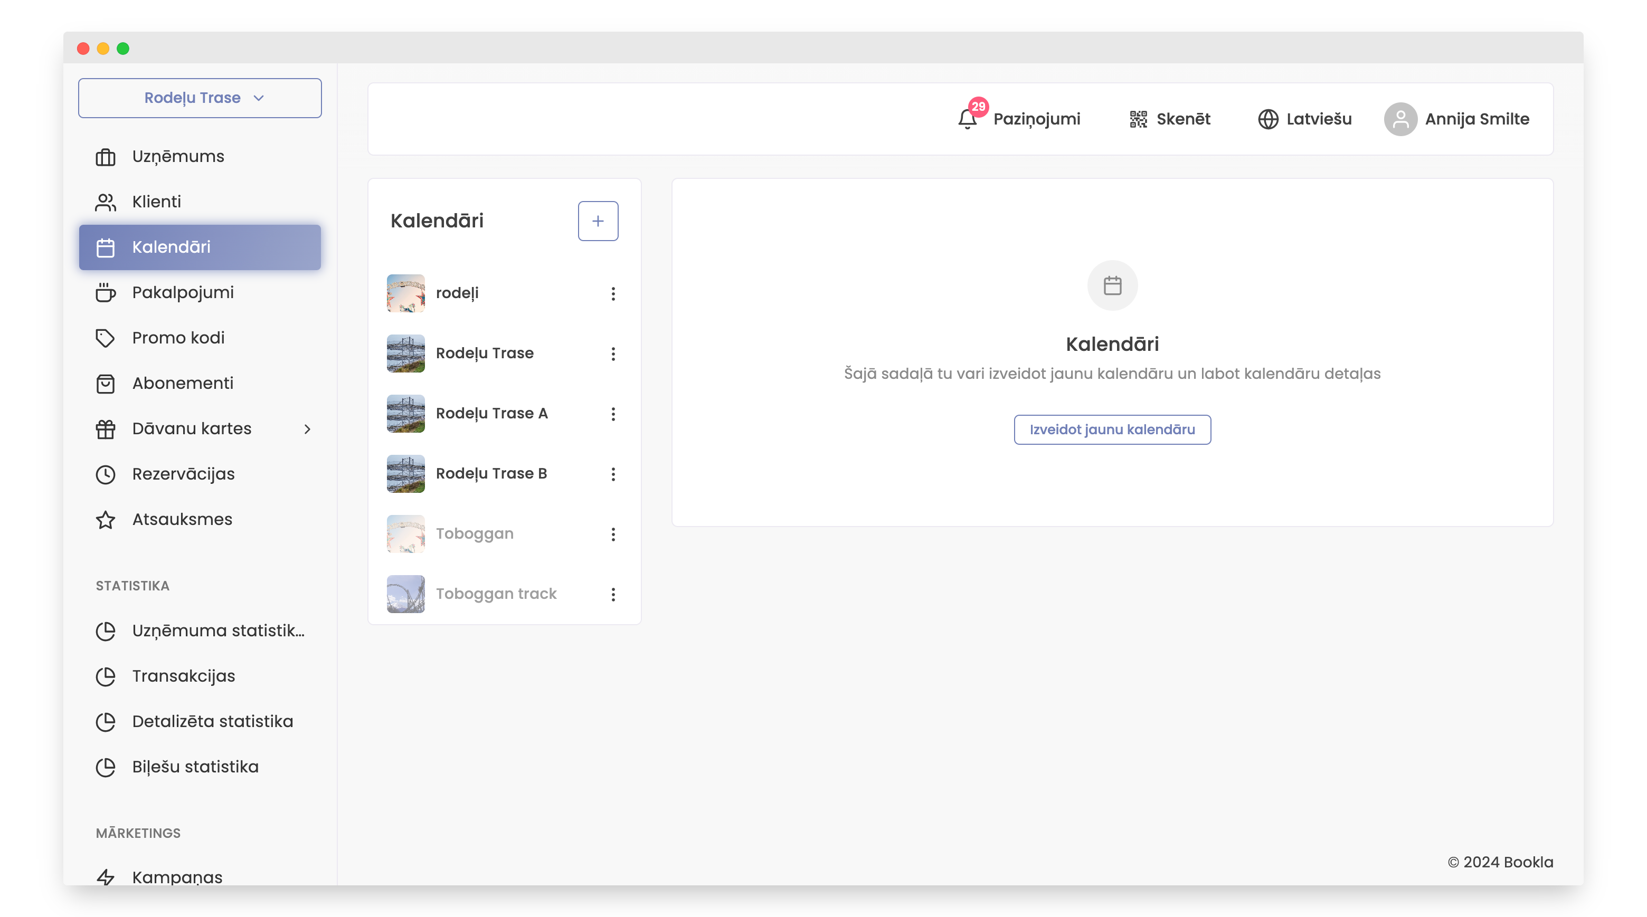This screenshot has height=917, width=1647.
Task: Open three-dot menu for Toboggan track
Action: (612, 594)
